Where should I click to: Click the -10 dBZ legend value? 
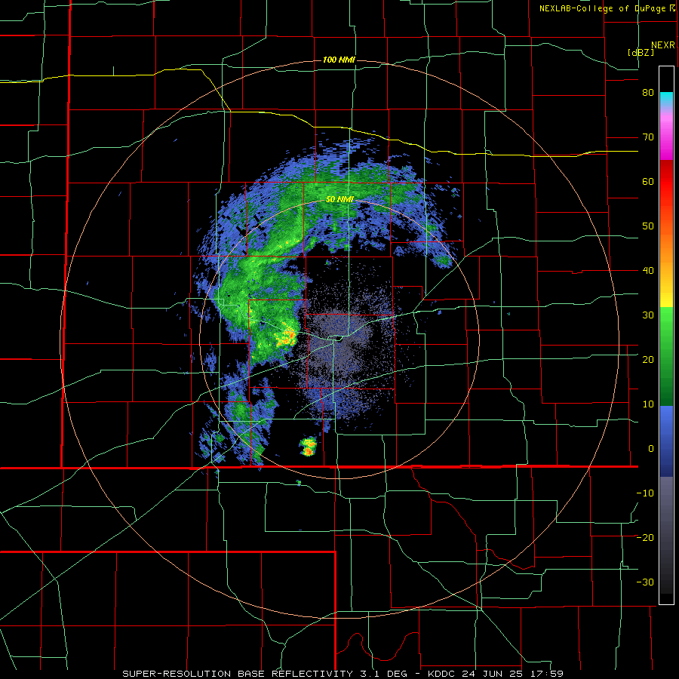(x=645, y=493)
